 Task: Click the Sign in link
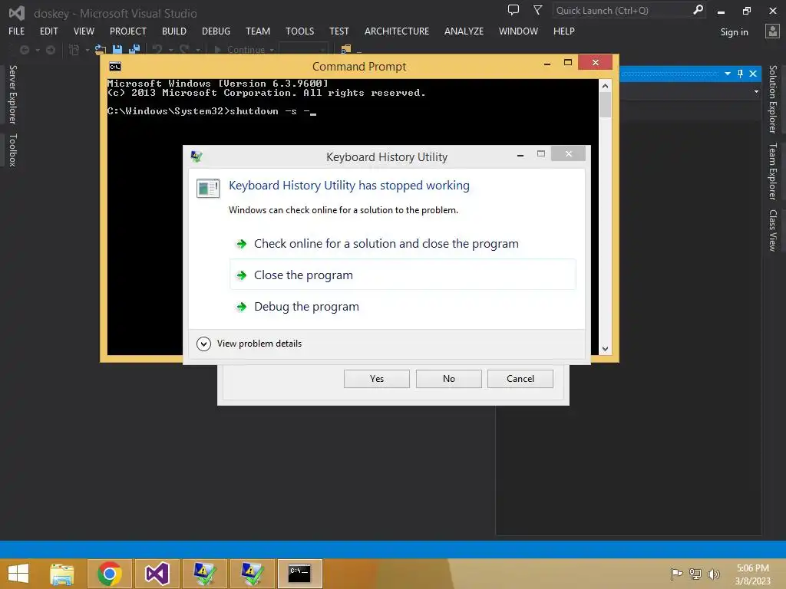(734, 32)
